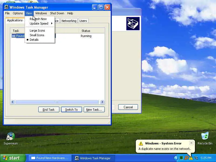Select Large Icons view
This screenshot has width=216, height=162.
(x=40, y=31)
